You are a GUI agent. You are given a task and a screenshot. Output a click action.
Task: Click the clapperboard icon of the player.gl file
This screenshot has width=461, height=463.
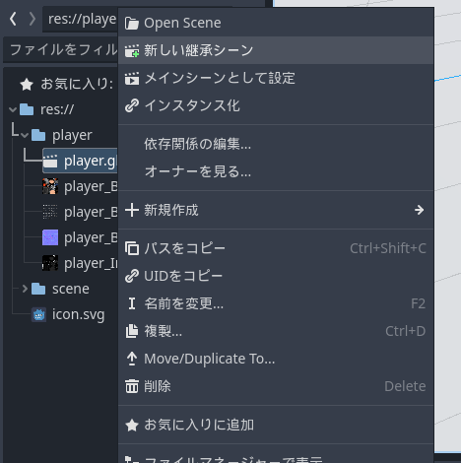pyautogui.click(x=50, y=161)
